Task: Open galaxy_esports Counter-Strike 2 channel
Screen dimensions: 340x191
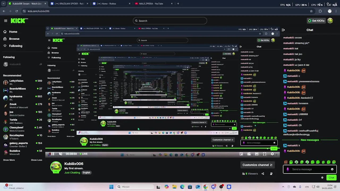Action: click(23, 145)
